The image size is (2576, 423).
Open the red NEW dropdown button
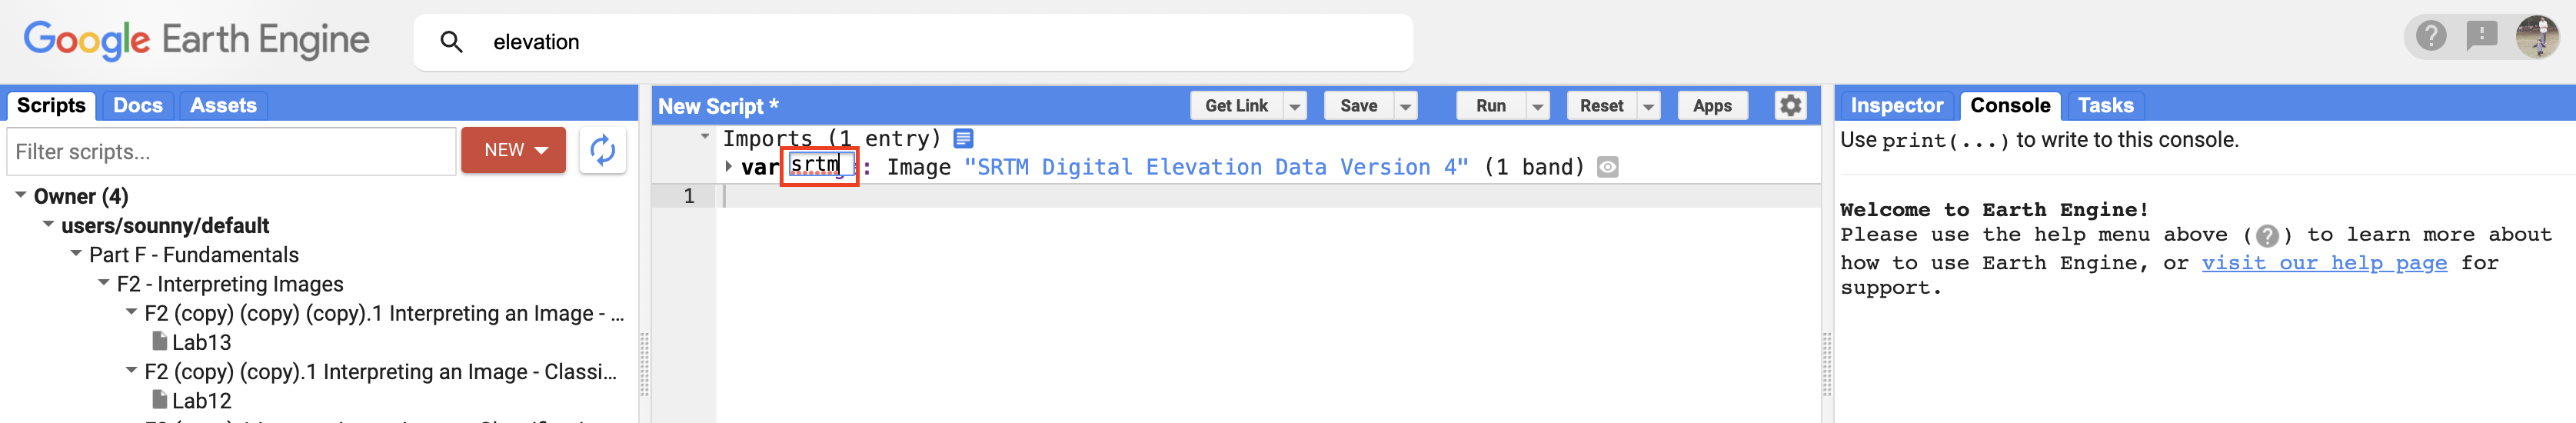pyautogui.click(x=514, y=150)
